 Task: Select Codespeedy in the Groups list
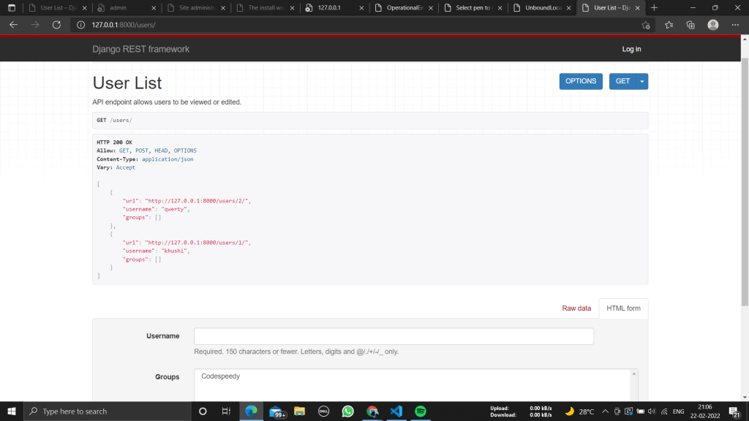(x=219, y=376)
